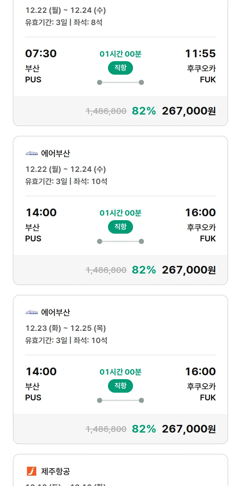This screenshot has height=486, width=241.
Task: Click the 82% discount on the 07:30 flight
Action: click(x=144, y=111)
